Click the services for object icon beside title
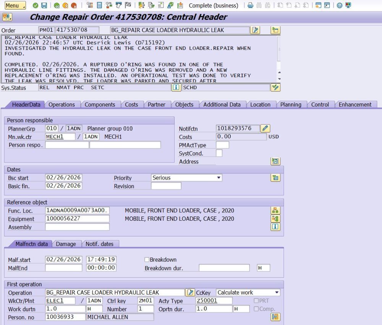This screenshot has height=325, width=382. point(7,17)
